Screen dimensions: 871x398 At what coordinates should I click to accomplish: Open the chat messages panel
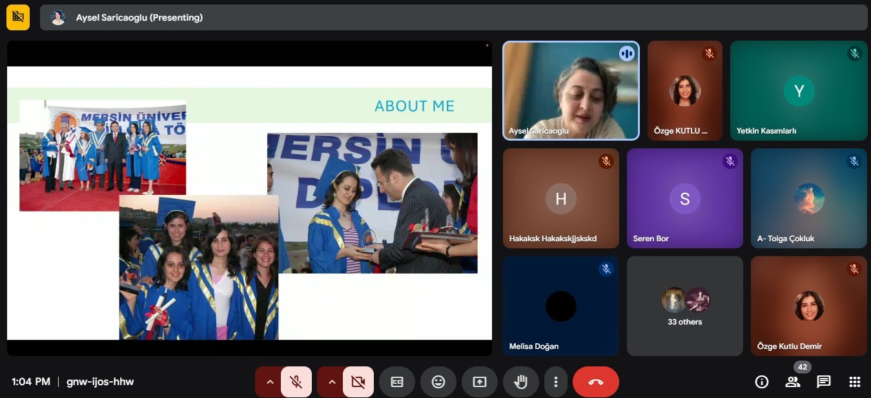coord(823,382)
